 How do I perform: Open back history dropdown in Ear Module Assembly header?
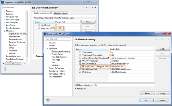[159, 39]
